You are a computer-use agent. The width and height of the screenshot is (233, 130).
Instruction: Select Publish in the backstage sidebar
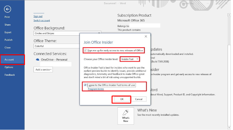[9, 40]
